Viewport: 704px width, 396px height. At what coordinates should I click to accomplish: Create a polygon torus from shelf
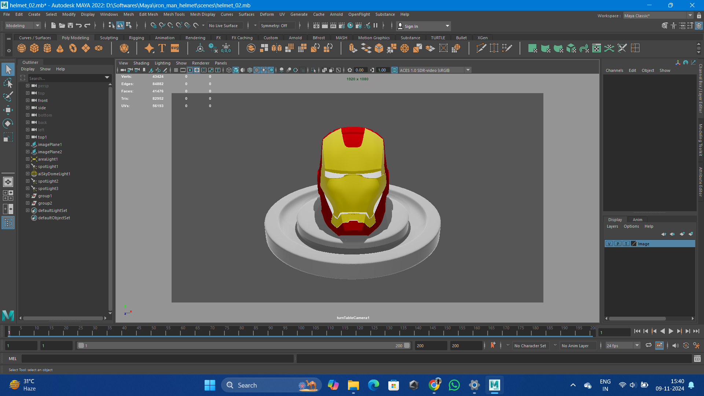pos(73,48)
